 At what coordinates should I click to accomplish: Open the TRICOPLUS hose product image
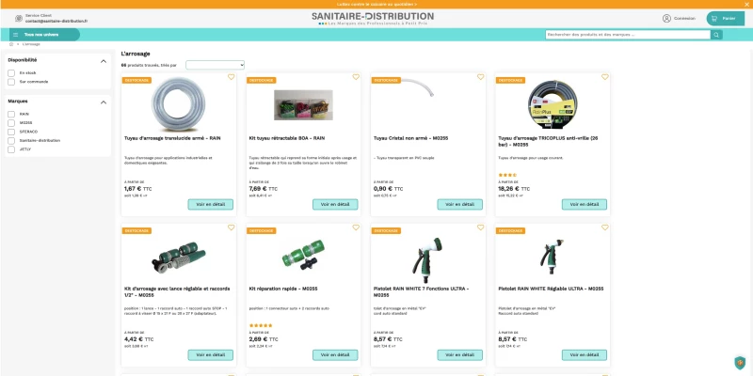coord(553,104)
